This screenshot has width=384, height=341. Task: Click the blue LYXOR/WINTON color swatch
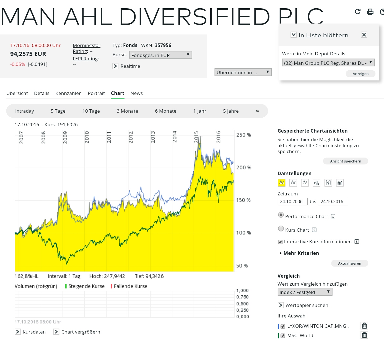point(278,326)
